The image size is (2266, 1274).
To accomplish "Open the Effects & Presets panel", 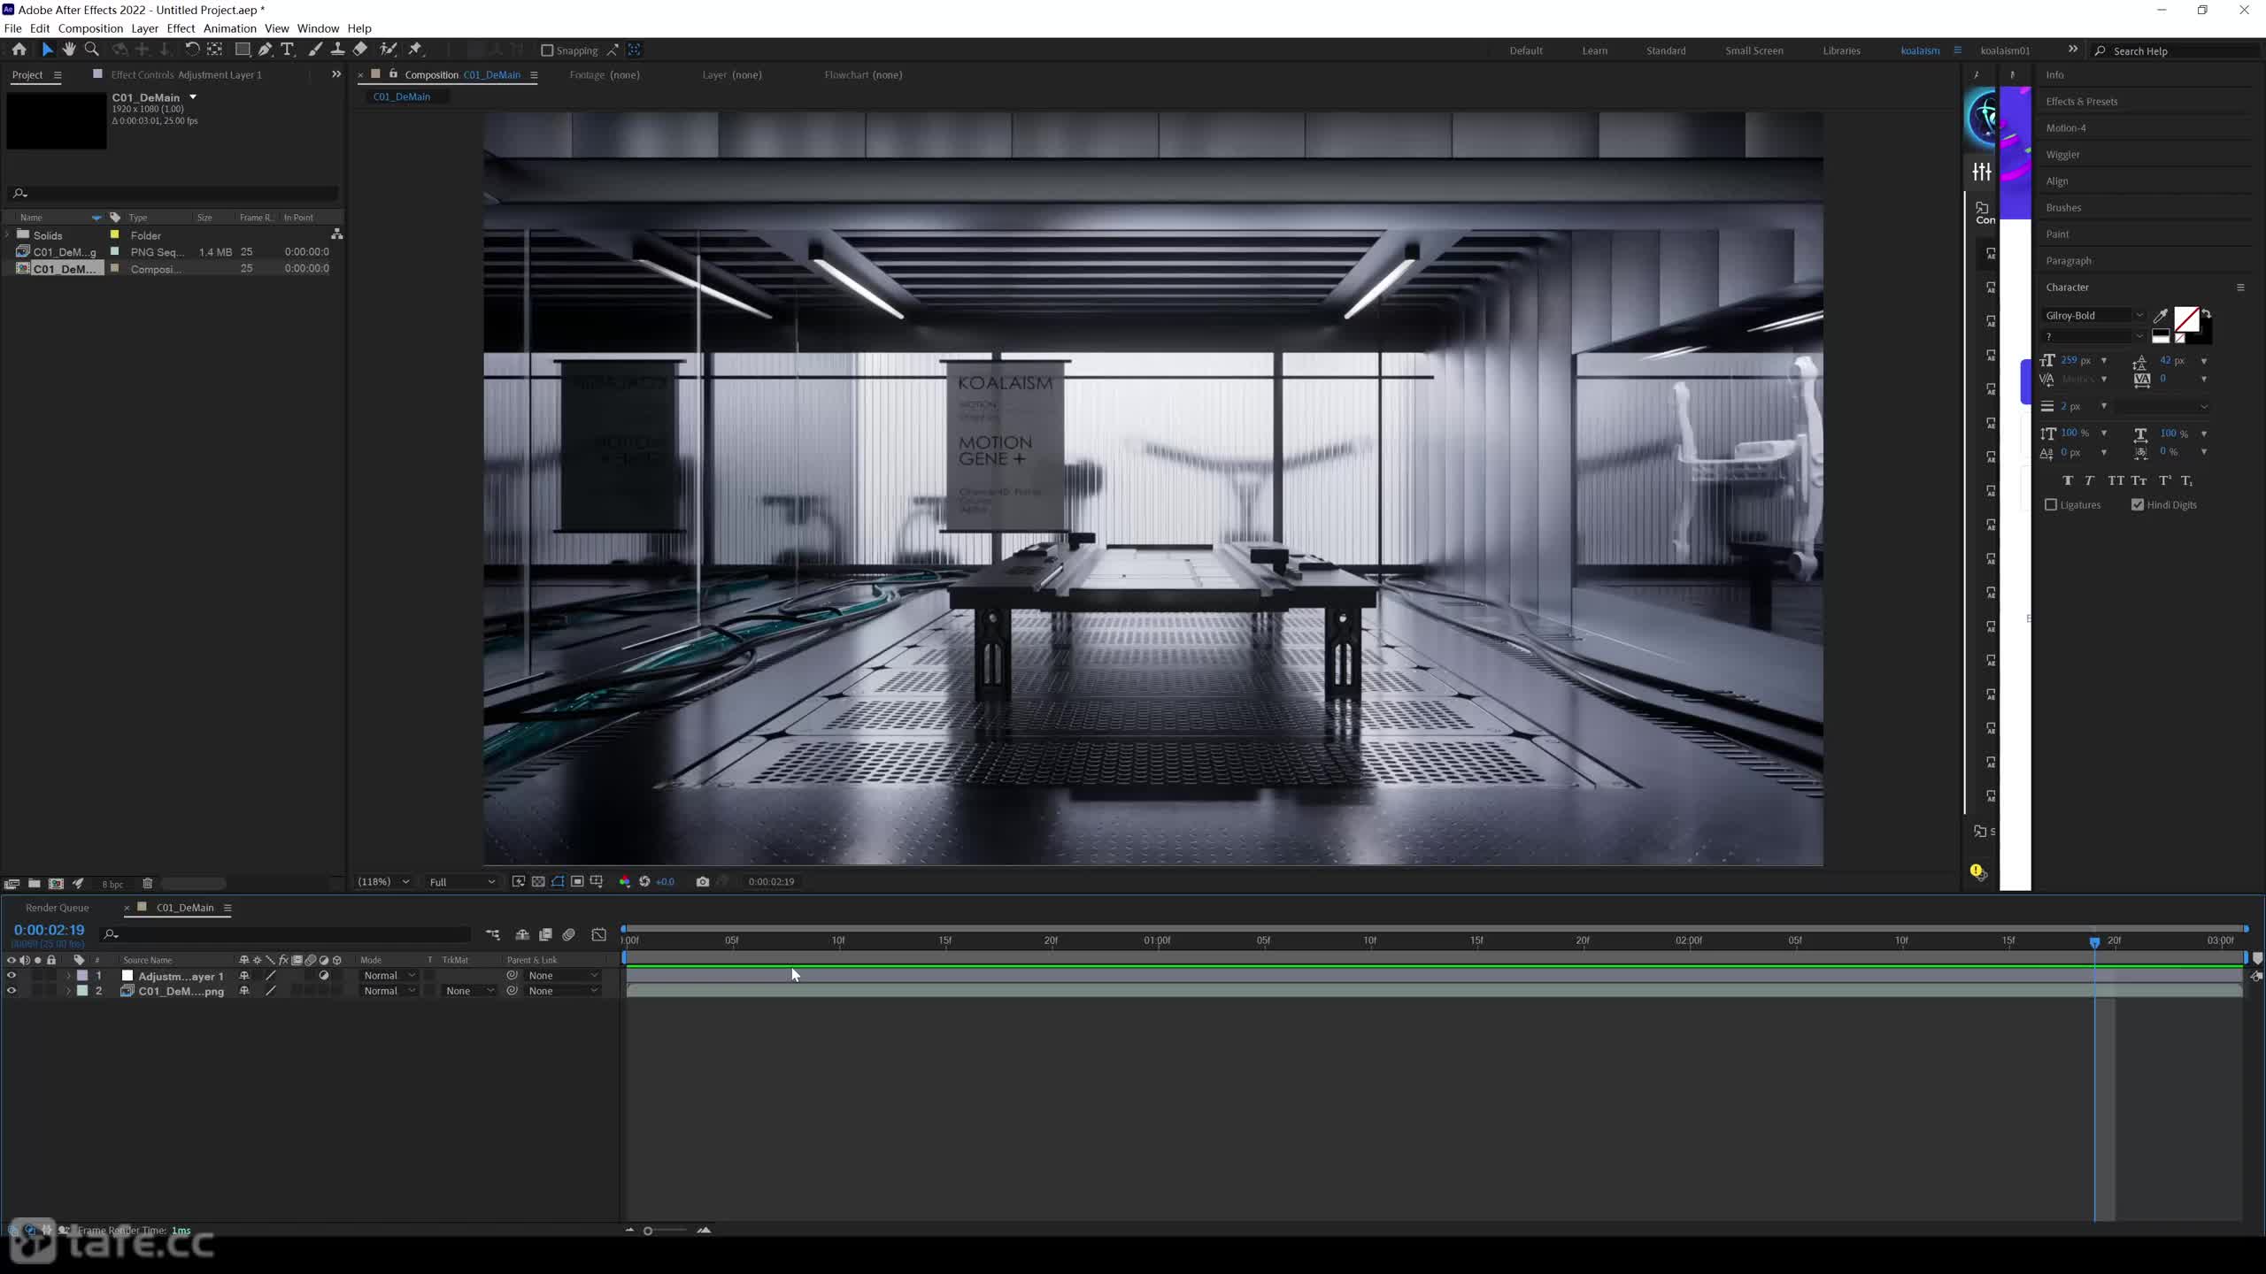I will pos(2082,102).
